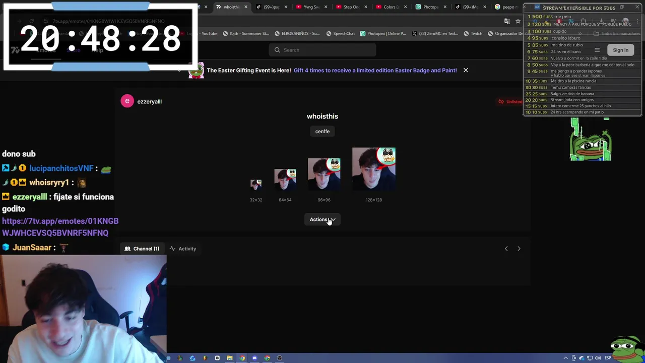Open the hamburger menu beside Sign In
Viewport: 645px width, 363px height.
[597, 50]
